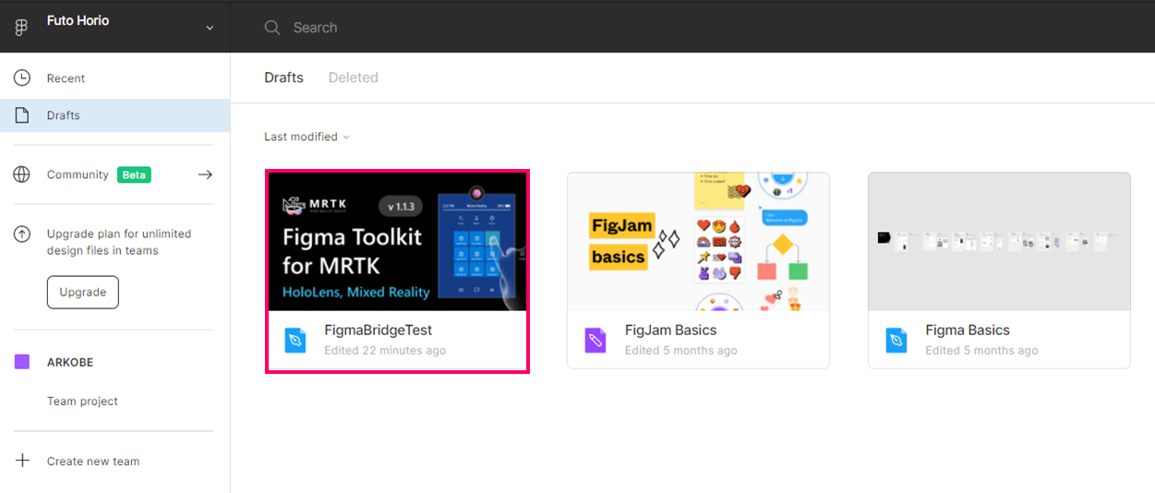Open Team project under ARKOBE
1155x493 pixels.
pos(82,402)
